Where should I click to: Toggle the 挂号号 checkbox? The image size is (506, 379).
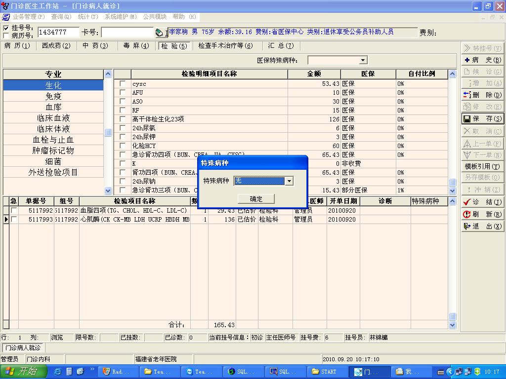6,28
